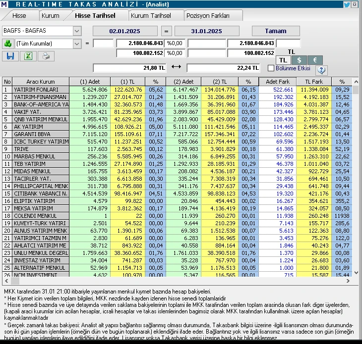The height and width of the screenshot is (344, 362).
Task: Switch currency to euro
Action: pos(315,60)
